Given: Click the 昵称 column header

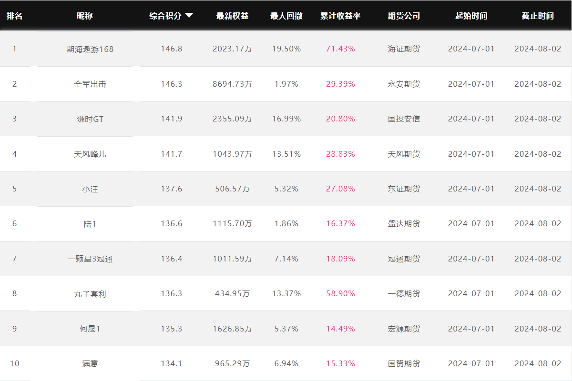Looking at the screenshot, I should coord(85,16).
